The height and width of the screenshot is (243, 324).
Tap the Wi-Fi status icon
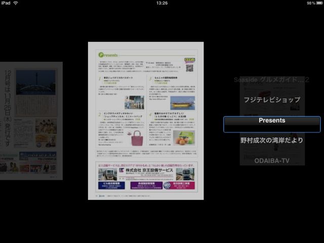[16, 3]
